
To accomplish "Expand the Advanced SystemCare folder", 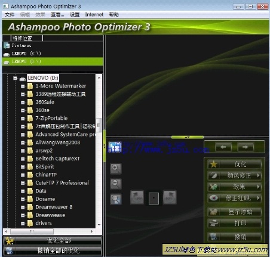I will point(23,135).
